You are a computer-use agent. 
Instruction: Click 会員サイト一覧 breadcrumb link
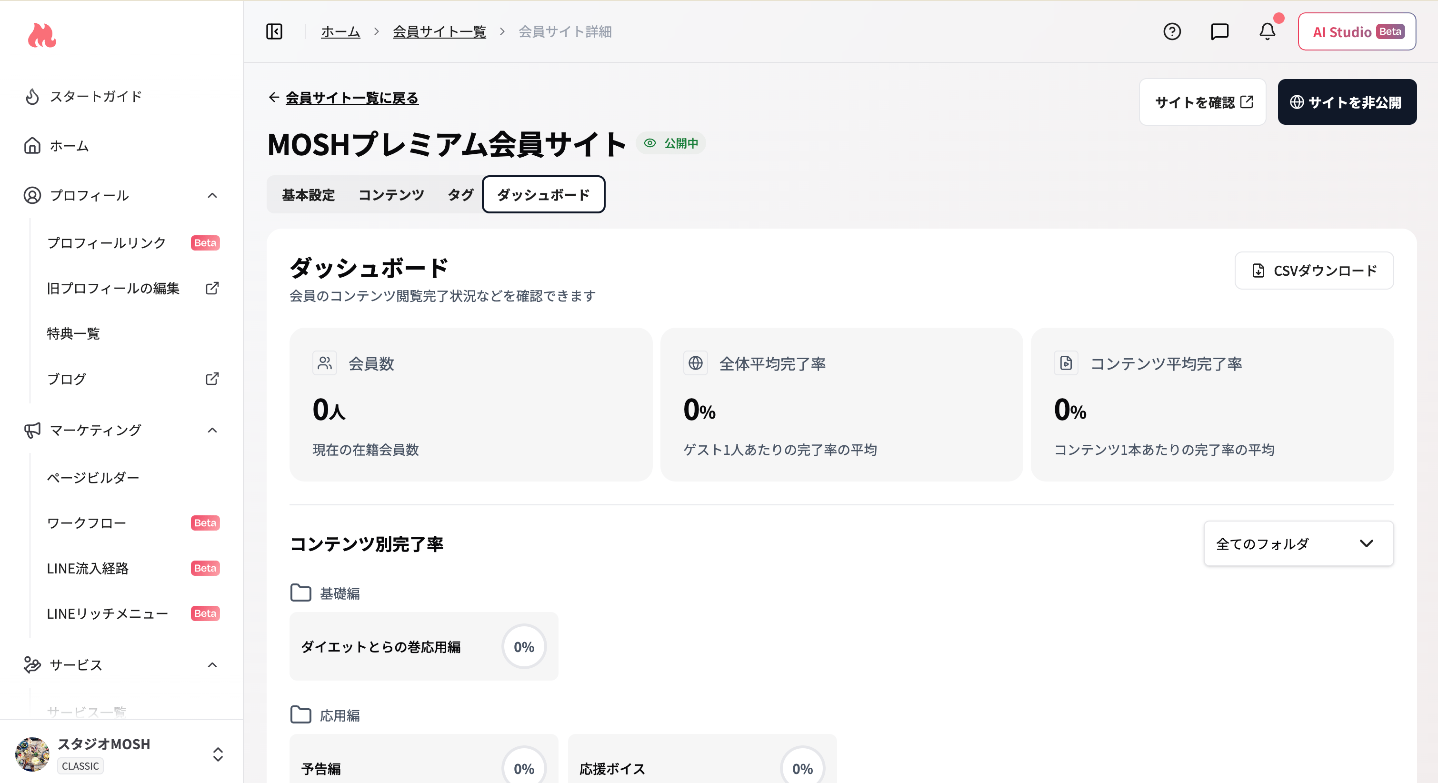pos(439,32)
